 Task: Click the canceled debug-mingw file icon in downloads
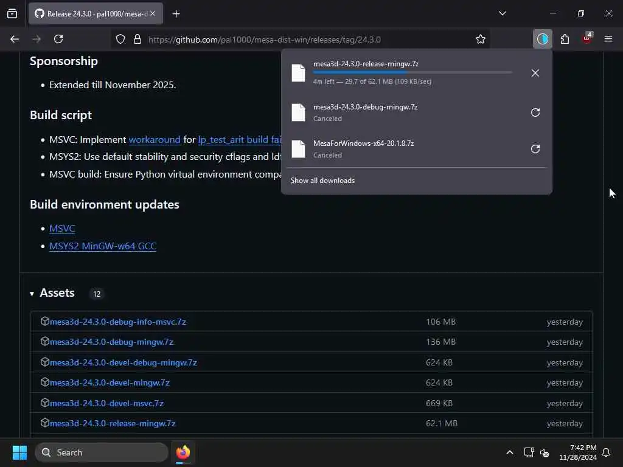click(x=298, y=112)
